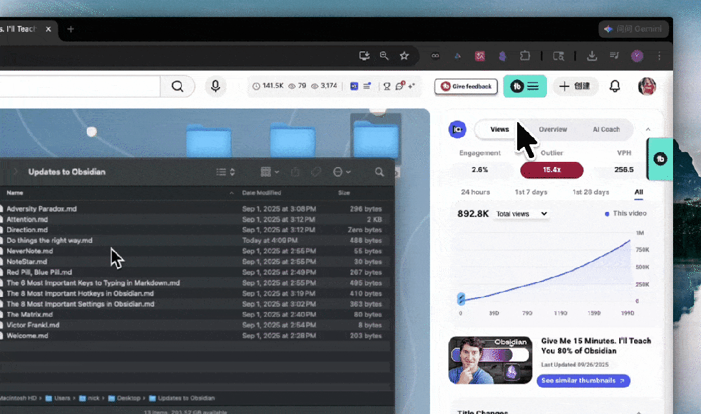
Task: Click the blue TubeBuddy panel logo icon
Action: click(x=457, y=129)
